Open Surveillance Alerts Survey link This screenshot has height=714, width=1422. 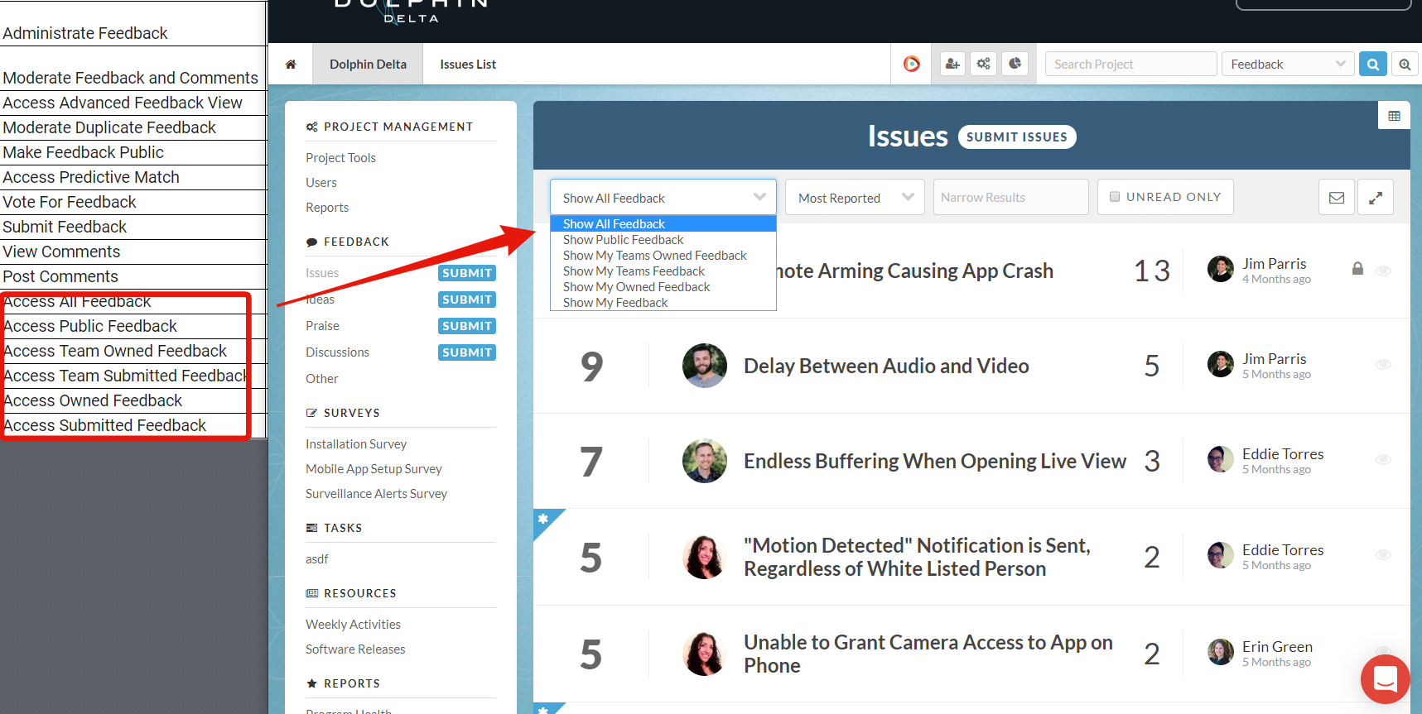pos(376,493)
